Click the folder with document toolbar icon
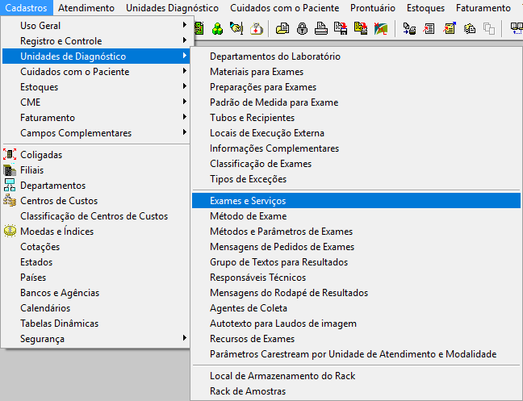Viewport: 523px width, 401px height. pyautogui.click(x=282, y=29)
